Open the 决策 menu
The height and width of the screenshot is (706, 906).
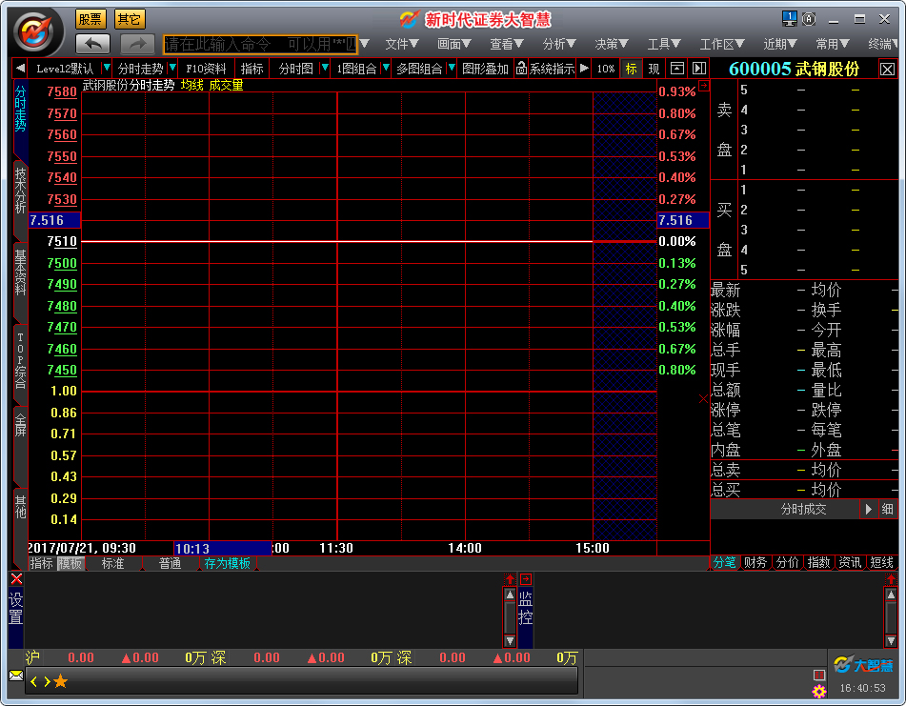pos(612,44)
